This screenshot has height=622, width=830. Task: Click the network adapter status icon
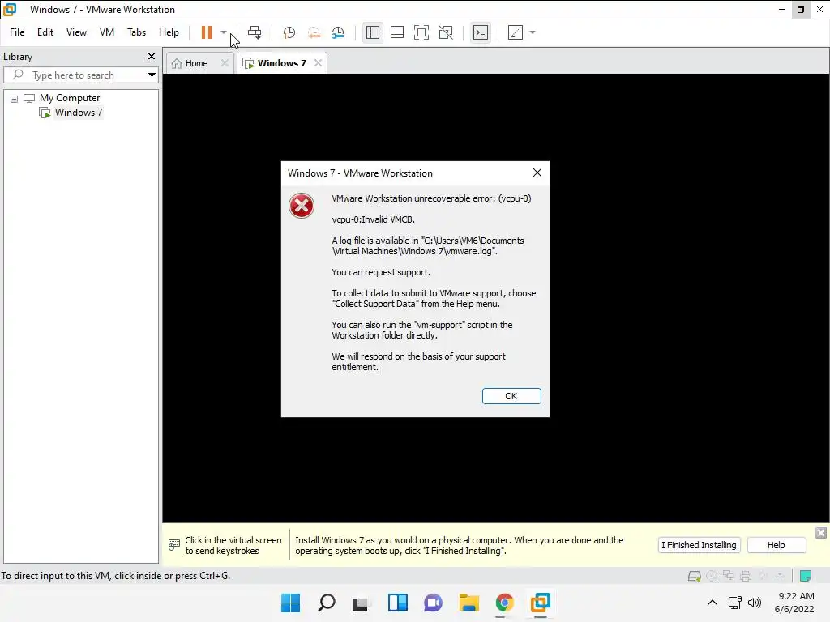[729, 577]
